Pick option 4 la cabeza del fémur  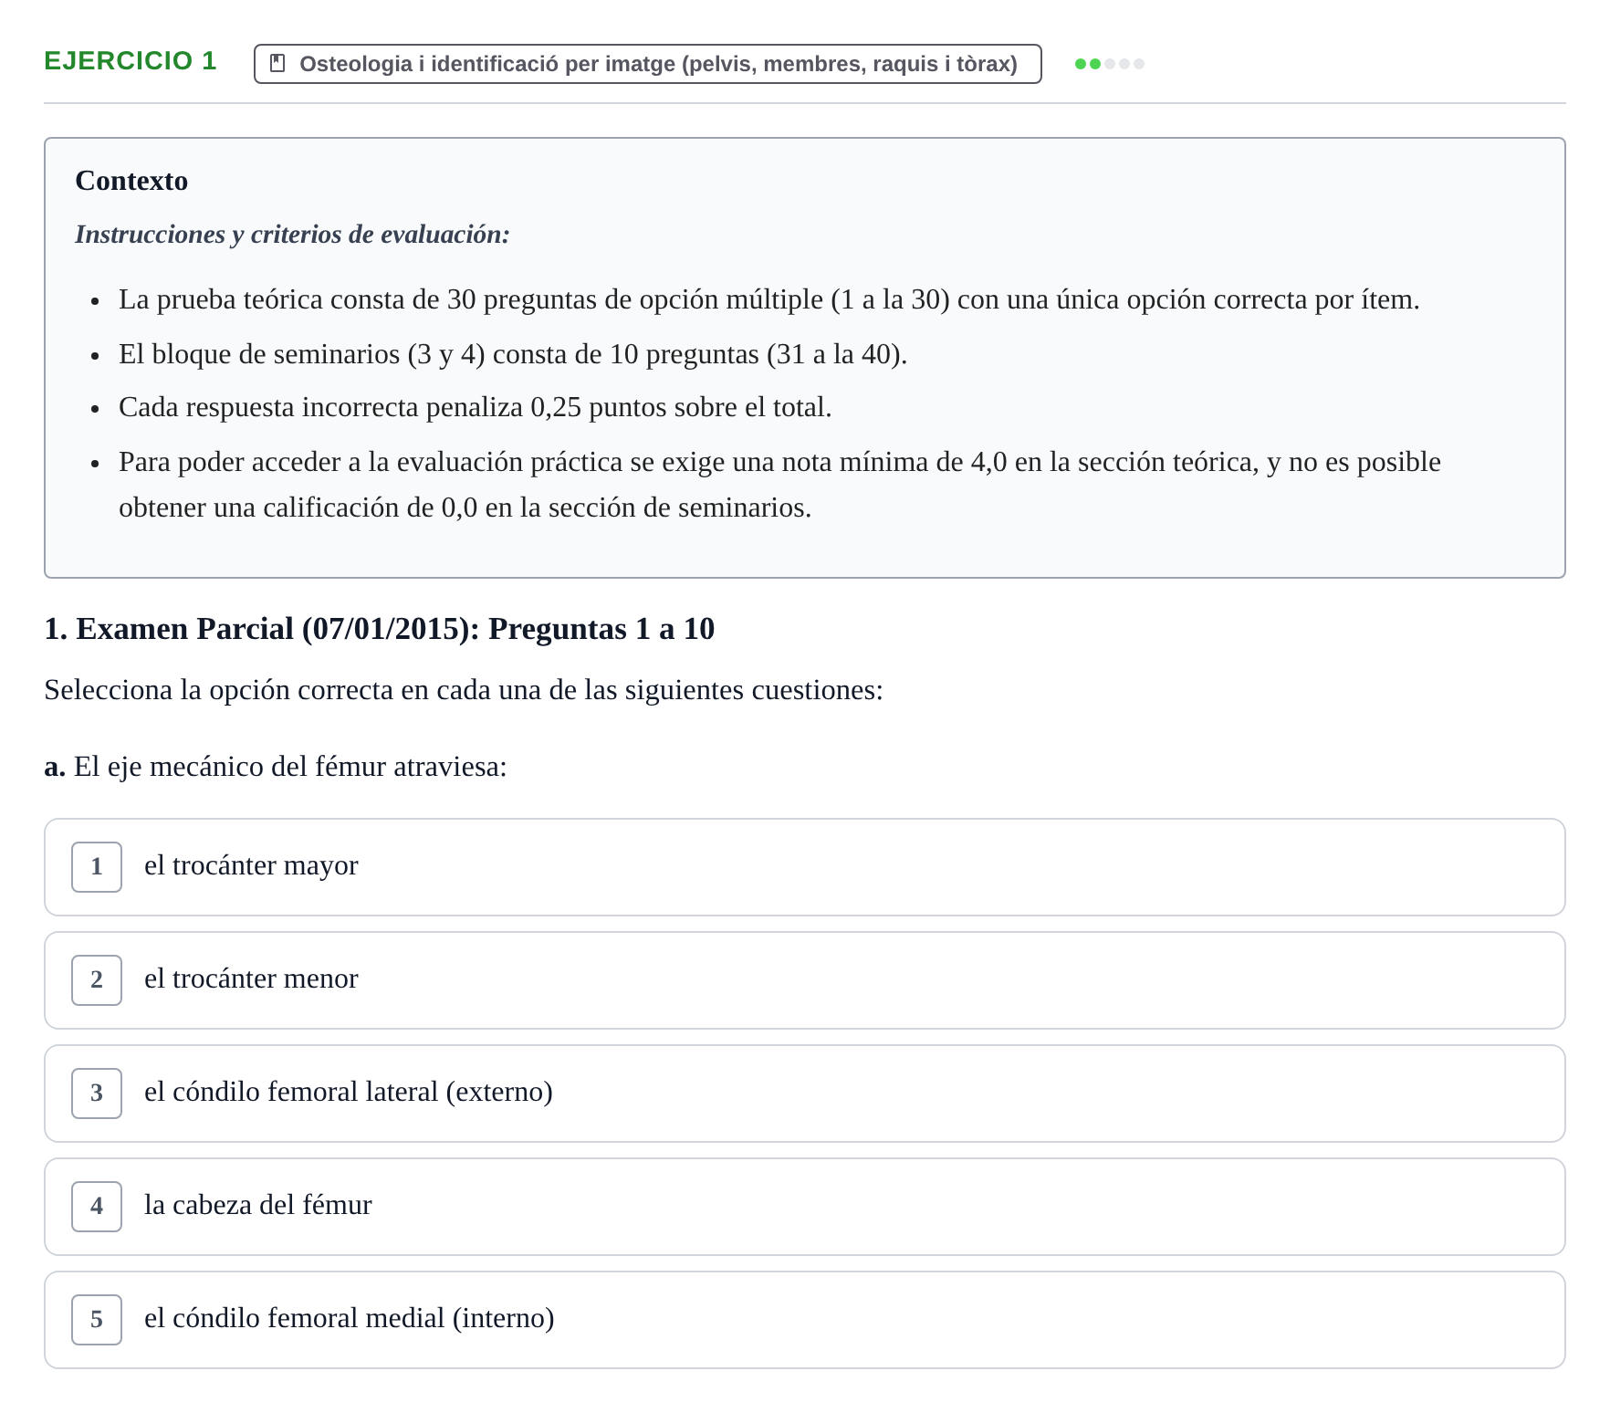(804, 1207)
